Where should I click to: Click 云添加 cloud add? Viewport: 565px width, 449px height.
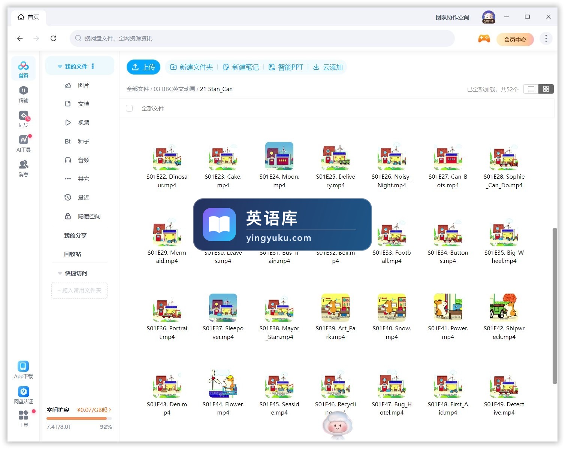tap(328, 67)
